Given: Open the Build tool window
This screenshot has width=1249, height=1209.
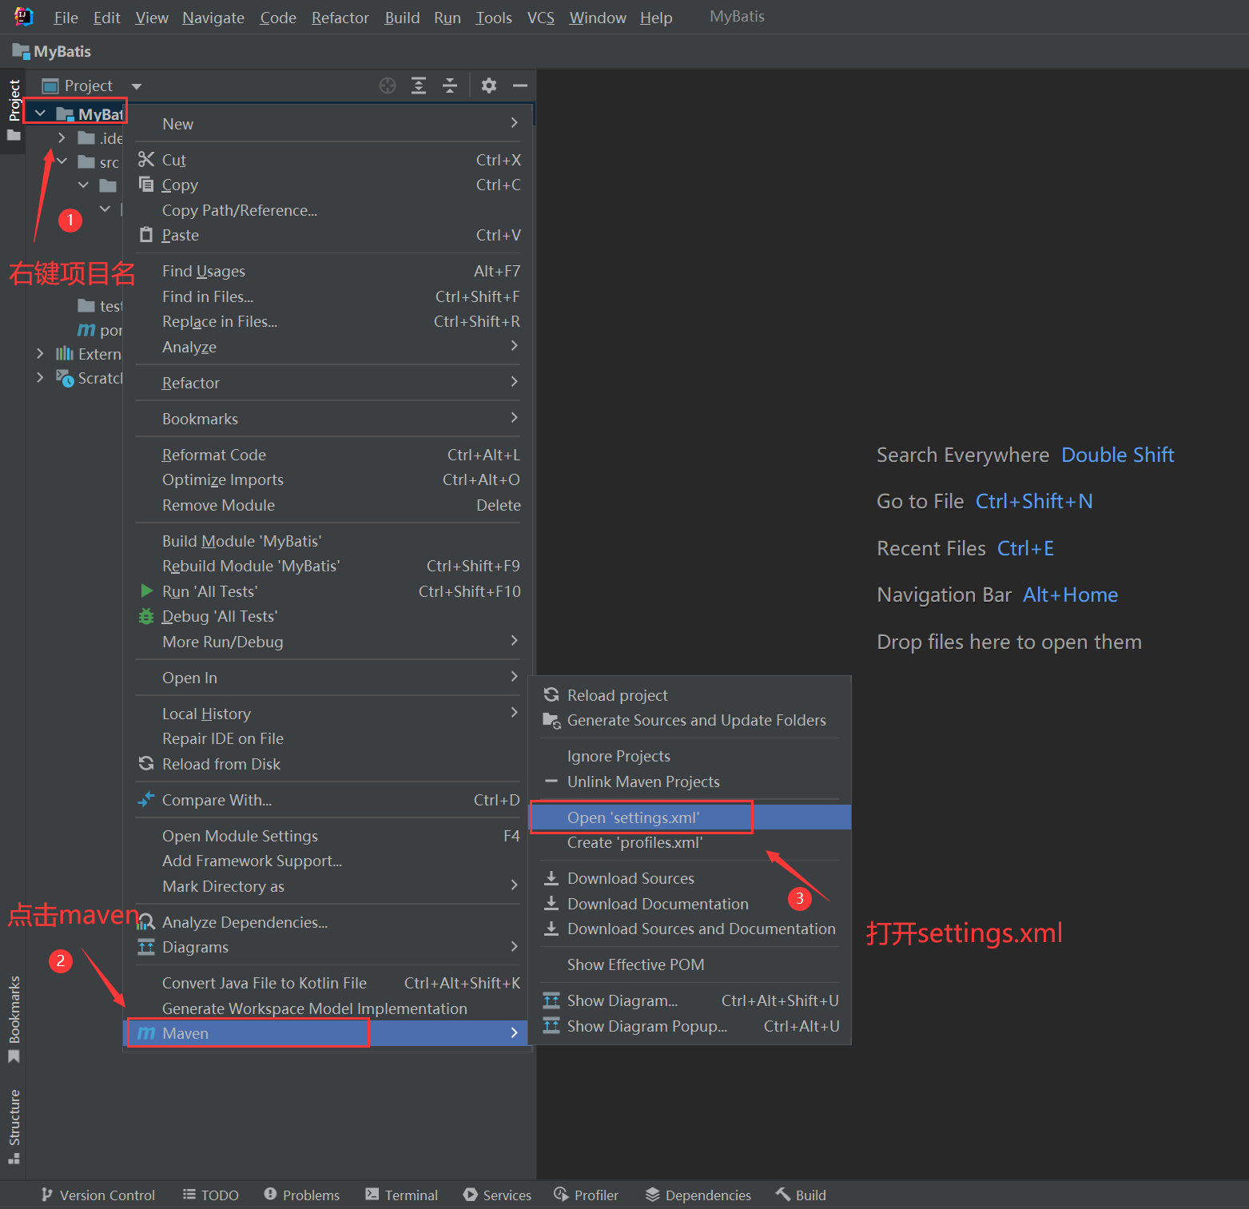Looking at the screenshot, I should [801, 1195].
